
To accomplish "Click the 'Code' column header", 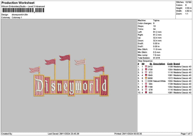I will [170, 64].
